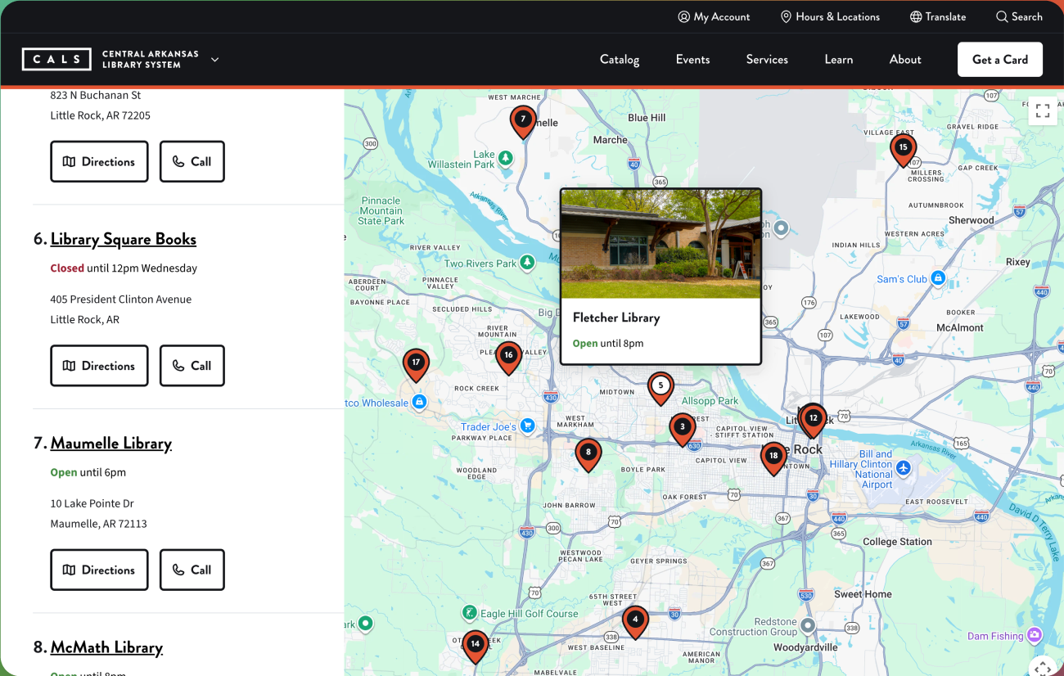The image size is (1064, 676).
Task: Open the Library Square Books link
Action: (x=124, y=239)
